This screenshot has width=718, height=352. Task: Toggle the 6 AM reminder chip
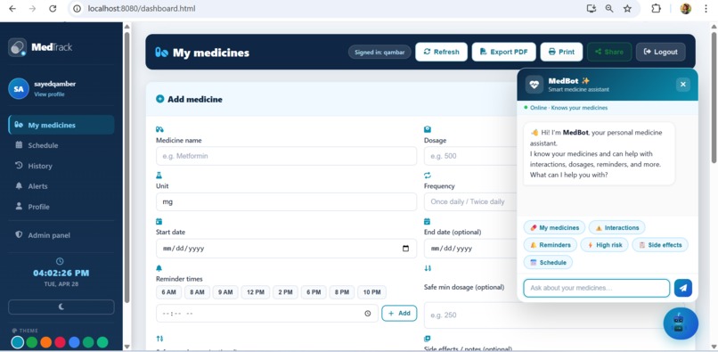168,292
